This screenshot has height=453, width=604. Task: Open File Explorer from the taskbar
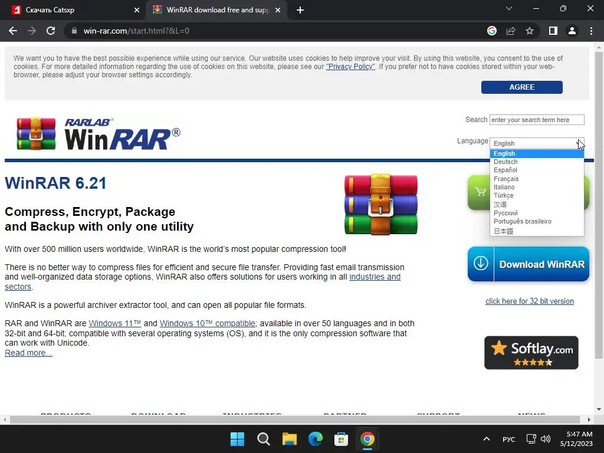[x=289, y=439]
